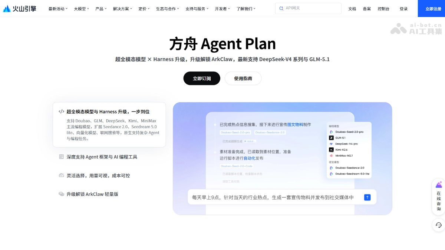Click 登录 to sign in
This screenshot has width=445, height=250.
click(403, 9)
